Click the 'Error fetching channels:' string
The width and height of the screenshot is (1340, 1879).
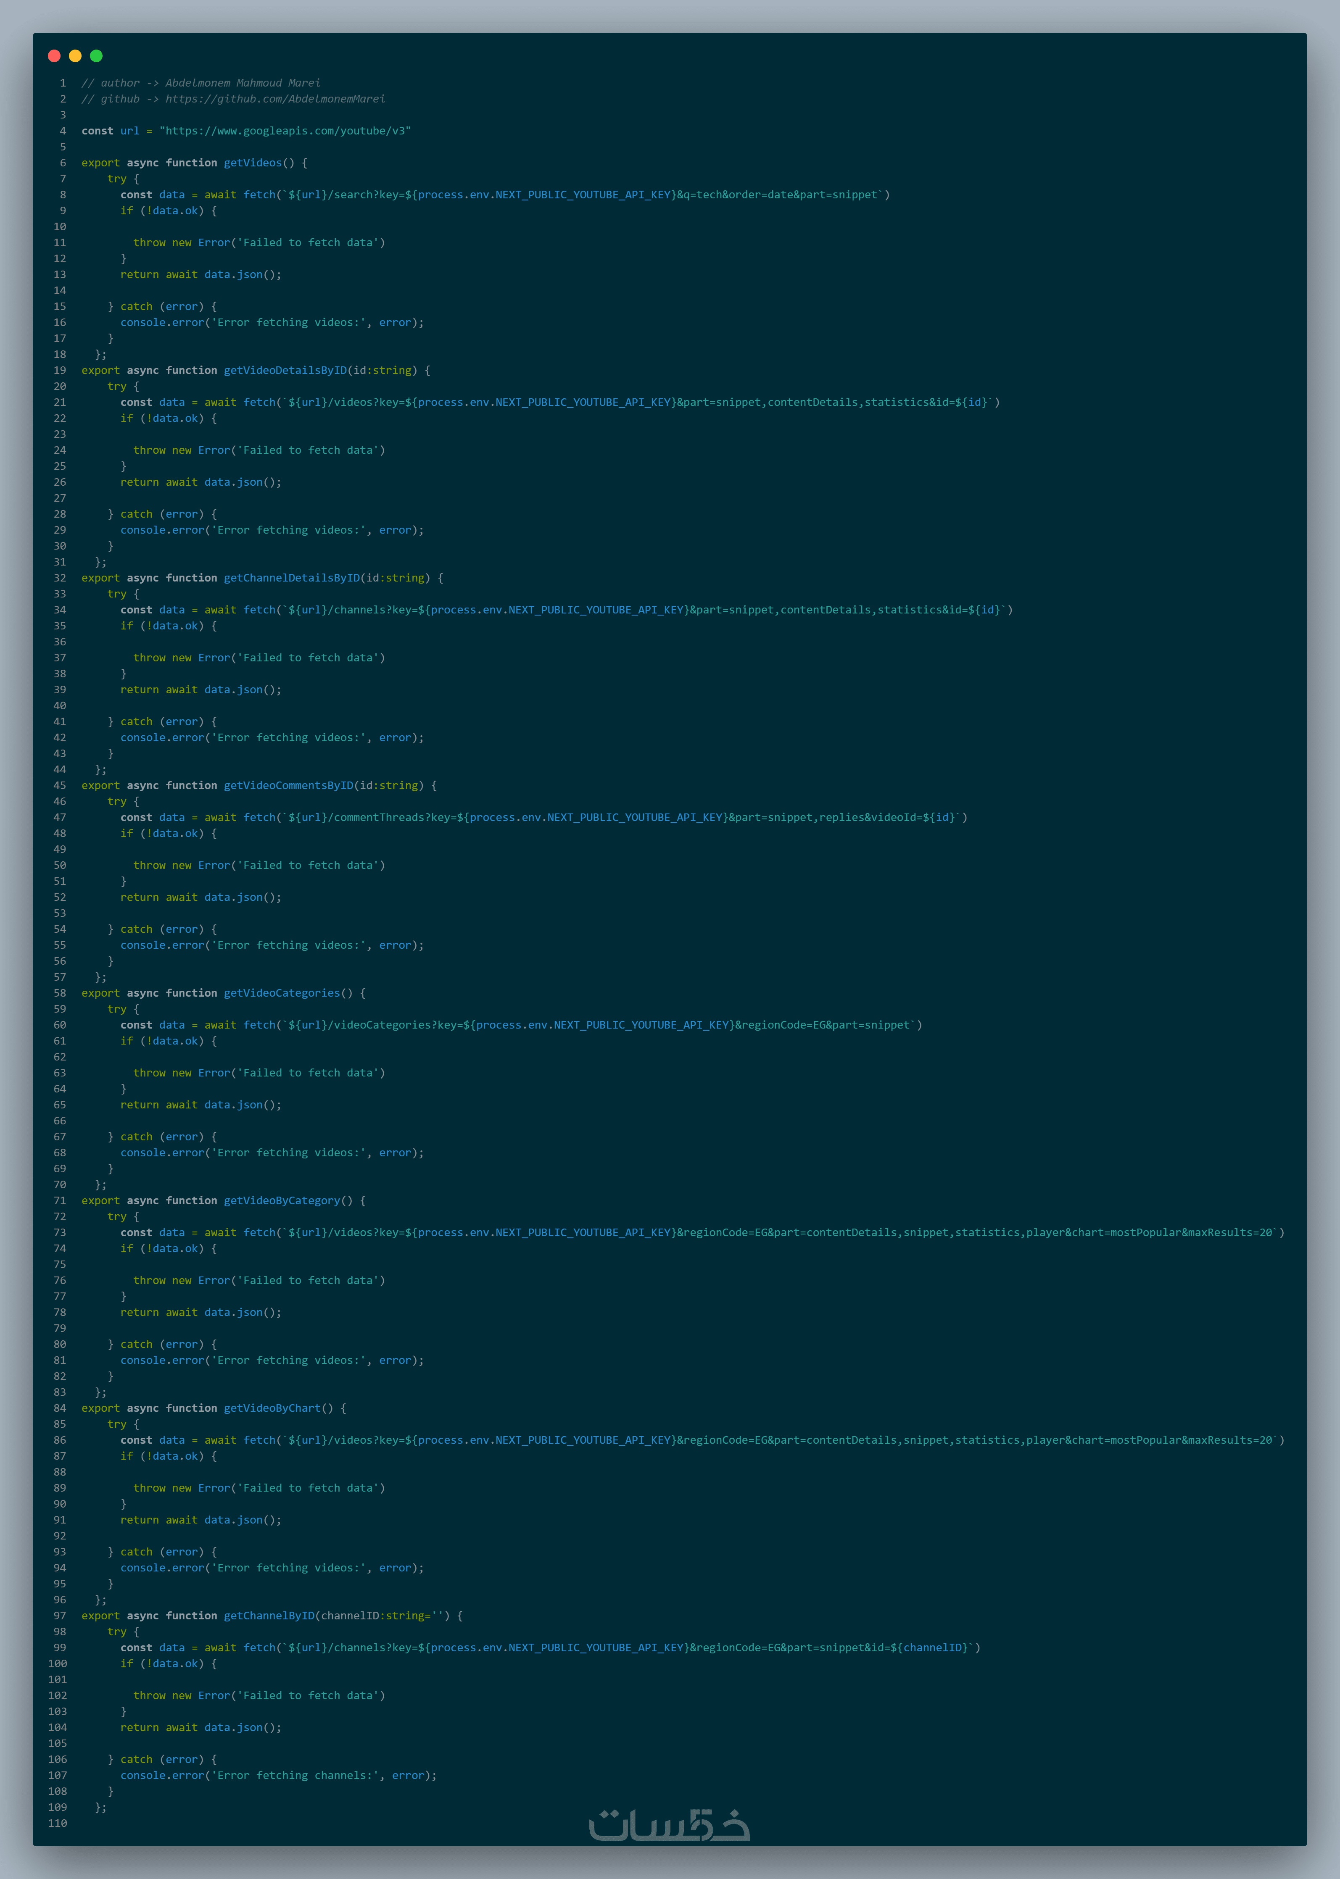tap(295, 1776)
